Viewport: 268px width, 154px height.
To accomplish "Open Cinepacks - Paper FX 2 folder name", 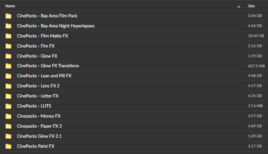I will tap(39, 126).
